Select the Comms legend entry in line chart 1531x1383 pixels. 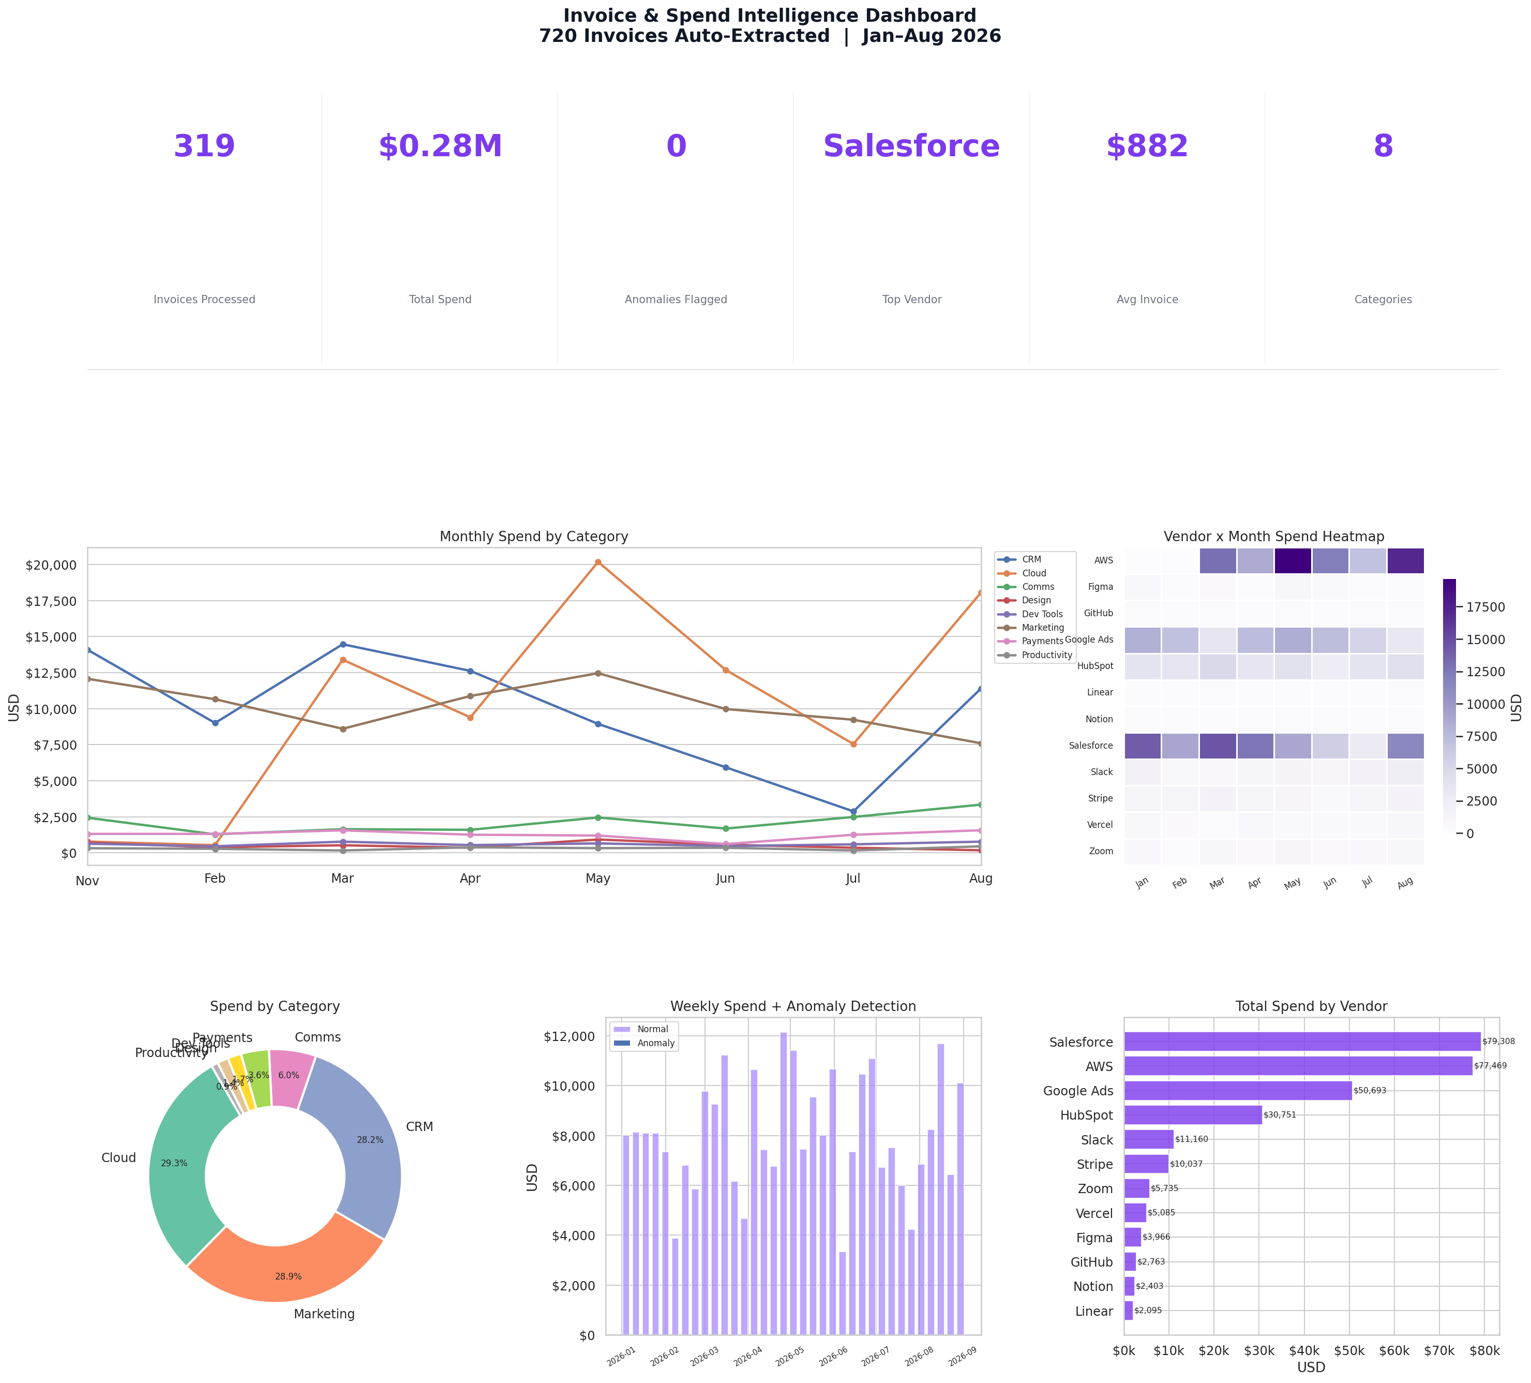[1026, 587]
